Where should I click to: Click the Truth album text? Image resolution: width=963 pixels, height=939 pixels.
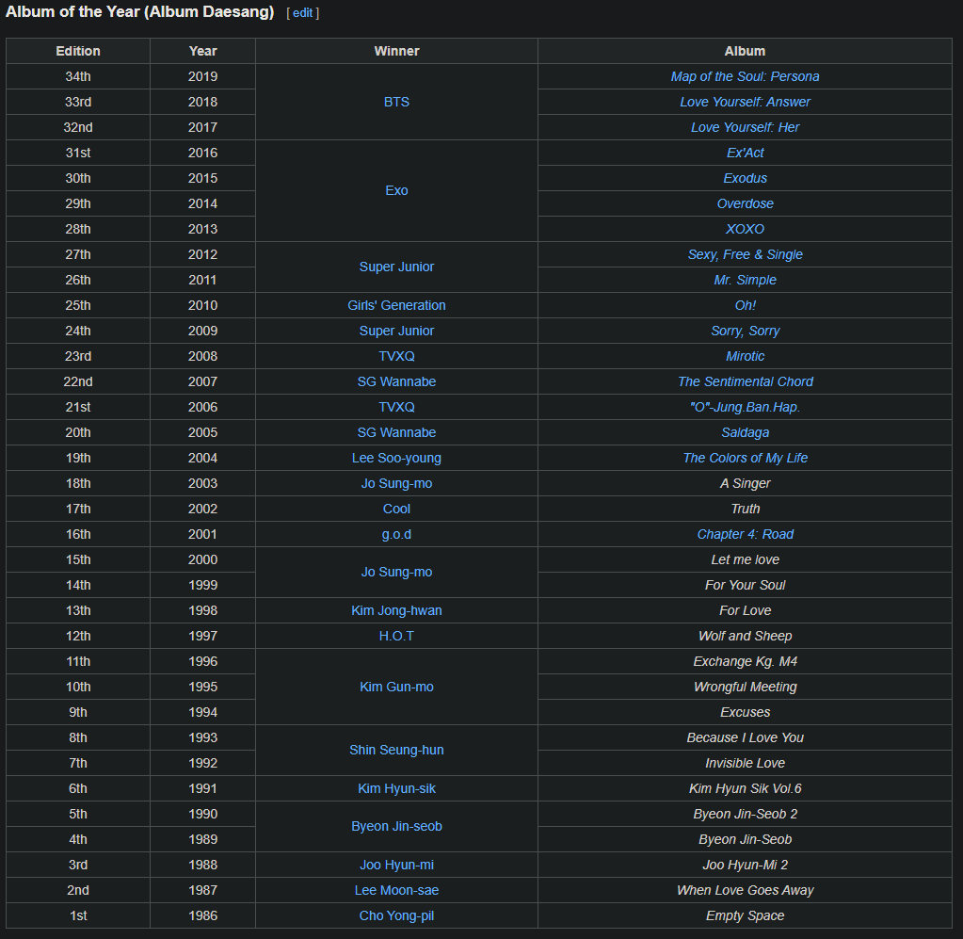point(745,509)
